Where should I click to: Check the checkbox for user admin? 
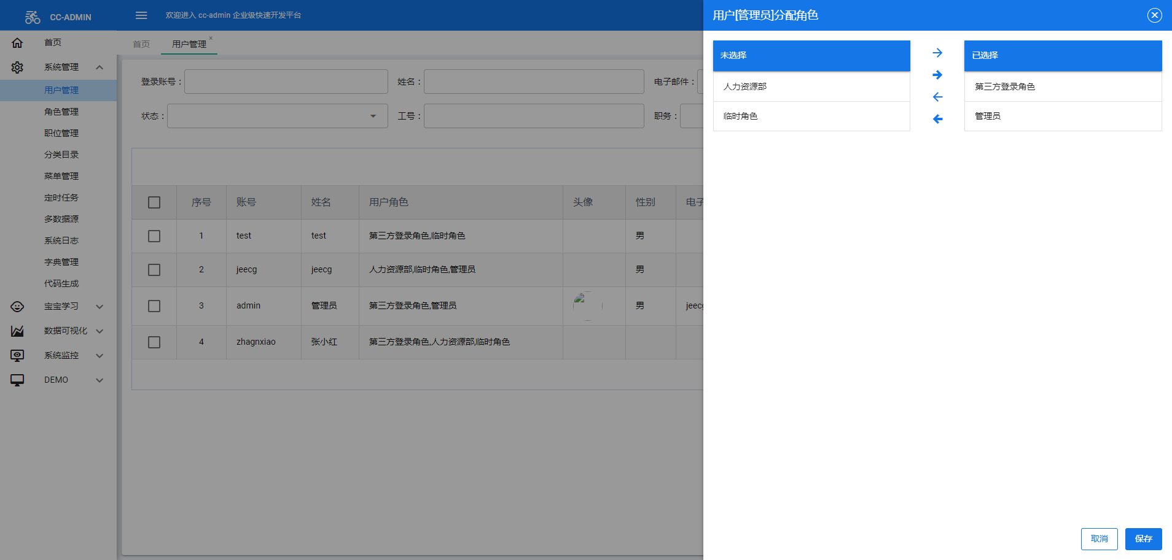[x=154, y=306]
